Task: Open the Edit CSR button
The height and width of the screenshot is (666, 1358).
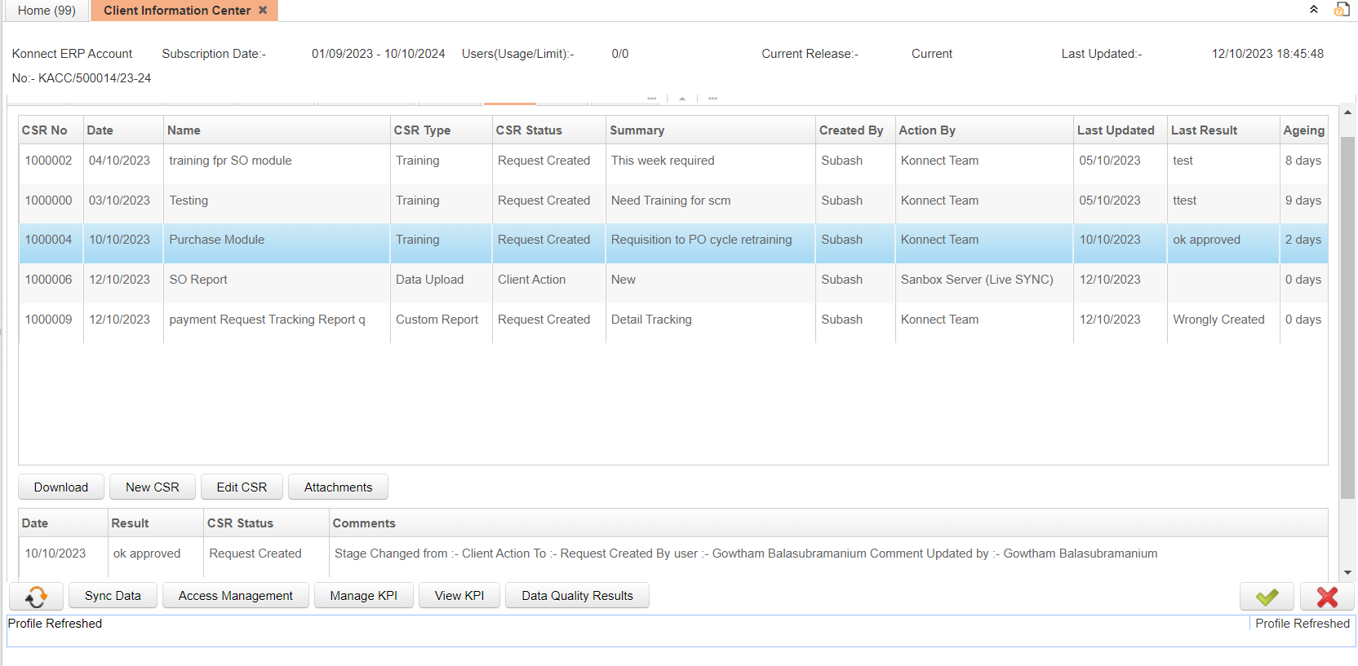Action: [x=242, y=487]
